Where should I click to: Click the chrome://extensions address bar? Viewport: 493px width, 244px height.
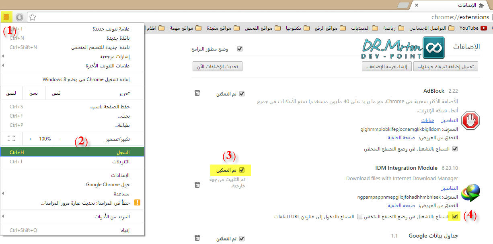coord(259,17)
